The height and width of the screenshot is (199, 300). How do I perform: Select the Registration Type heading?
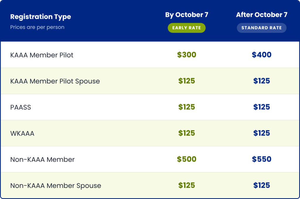(x=40, y=17)
